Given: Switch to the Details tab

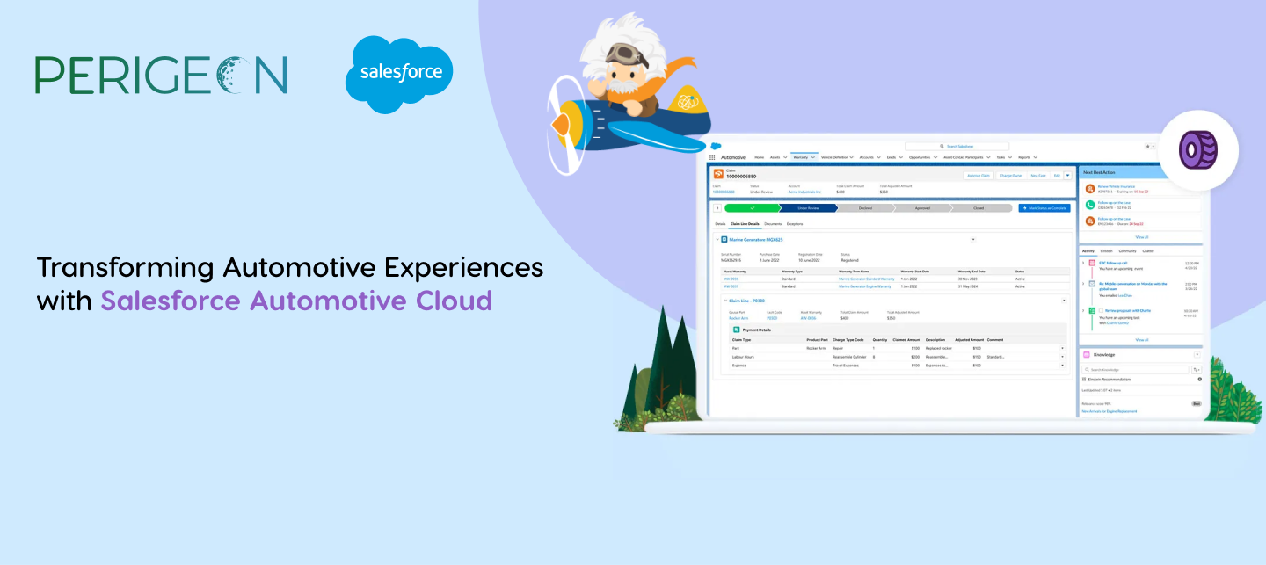Looking at the screenshot, I should click(720, 224).
